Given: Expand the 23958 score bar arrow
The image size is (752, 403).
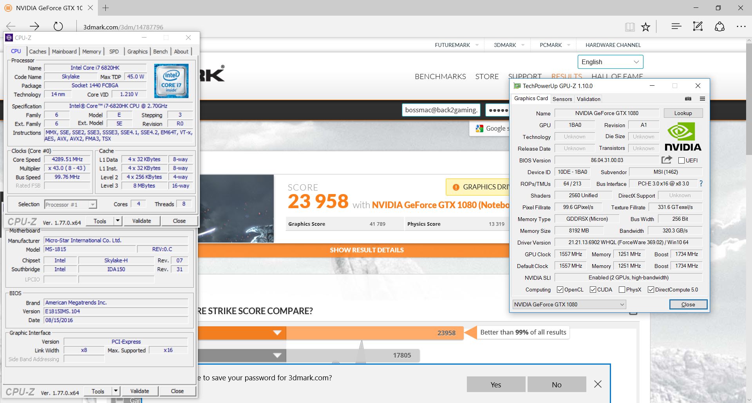Looking at the screenshot, I should coord(277,333).
